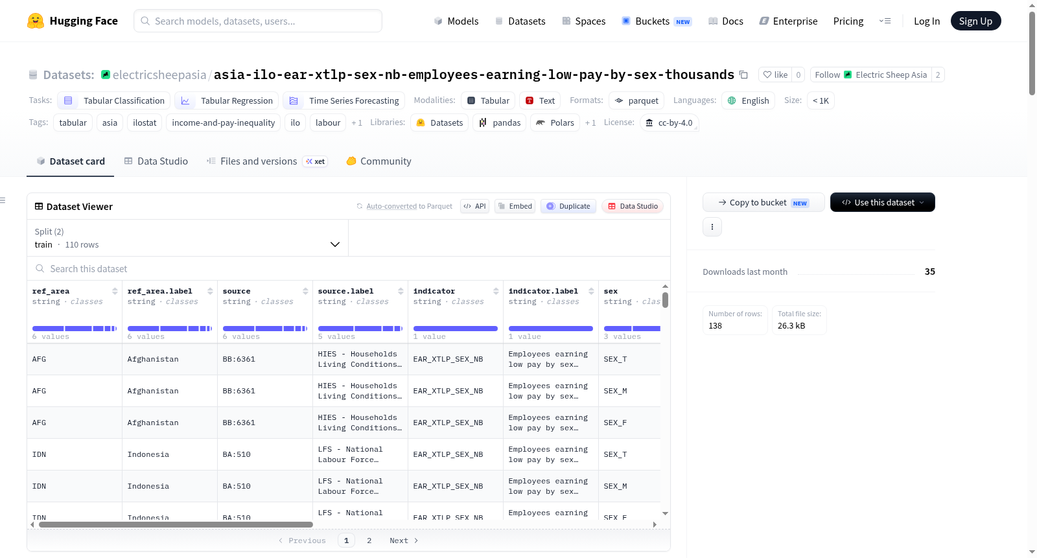This screenshot has width=1037, height=558.
Task: Open the header overflow menu icon next to Pricing
Action: pyautogui.click(x=885, y=21)
